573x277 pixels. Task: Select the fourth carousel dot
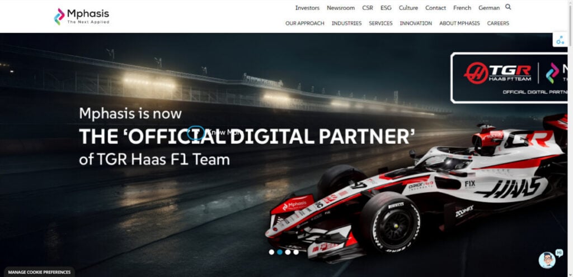tap(296, 252)
